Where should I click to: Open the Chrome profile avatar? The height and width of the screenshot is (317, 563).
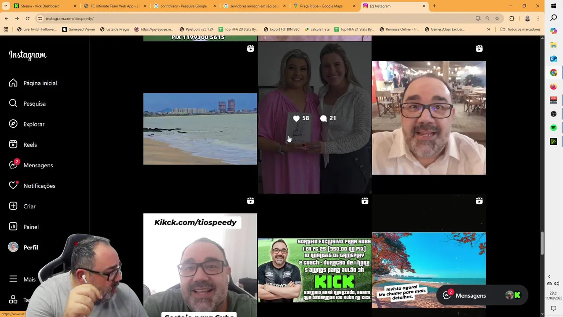click(x=527, y=18)
